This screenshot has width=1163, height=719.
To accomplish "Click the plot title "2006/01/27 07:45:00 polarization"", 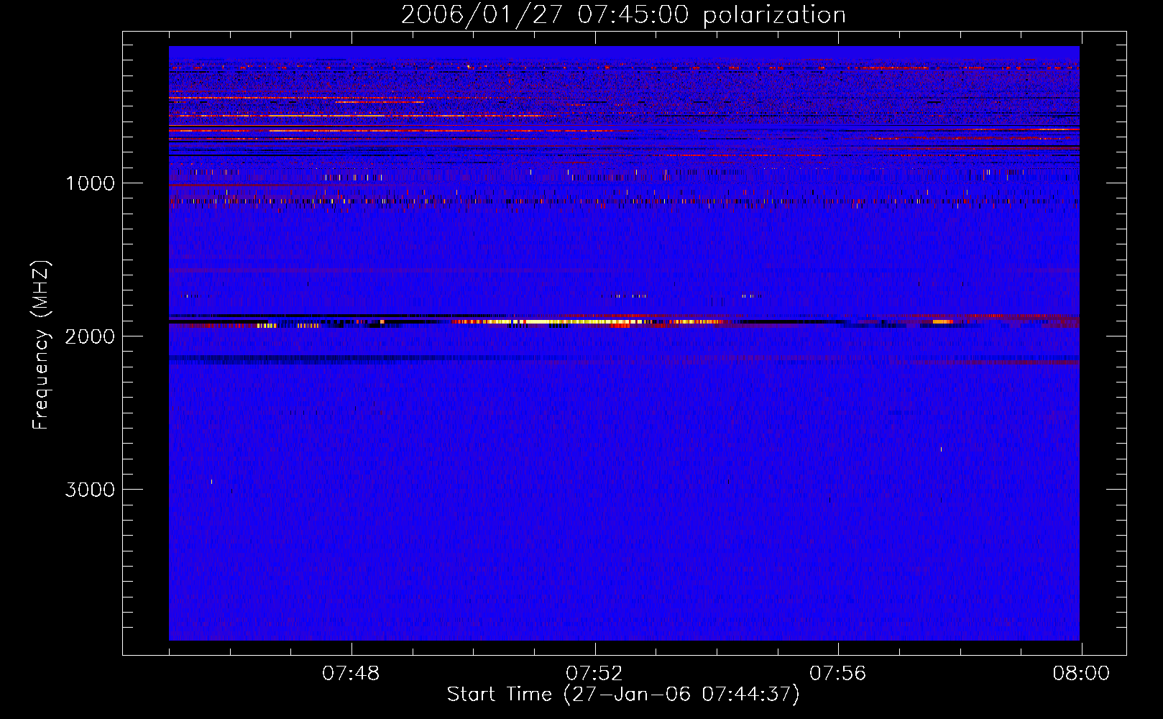I will pos(623,15).
